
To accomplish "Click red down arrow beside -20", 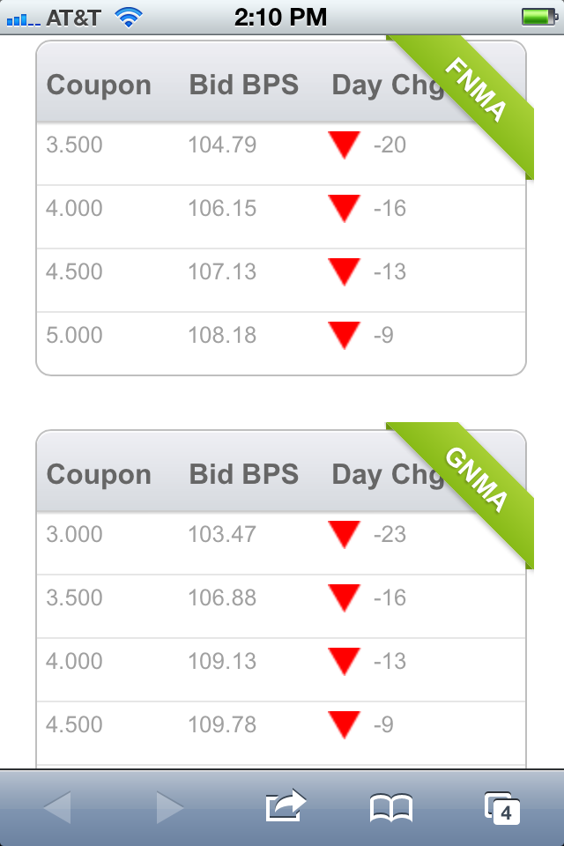I will point(344,145).
